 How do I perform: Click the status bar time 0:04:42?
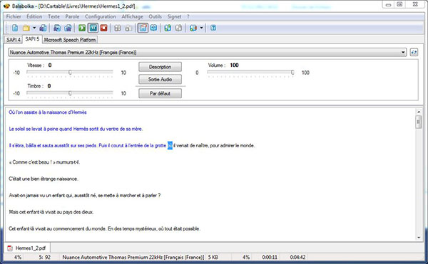pyautogui.click(x=297, y=257)
